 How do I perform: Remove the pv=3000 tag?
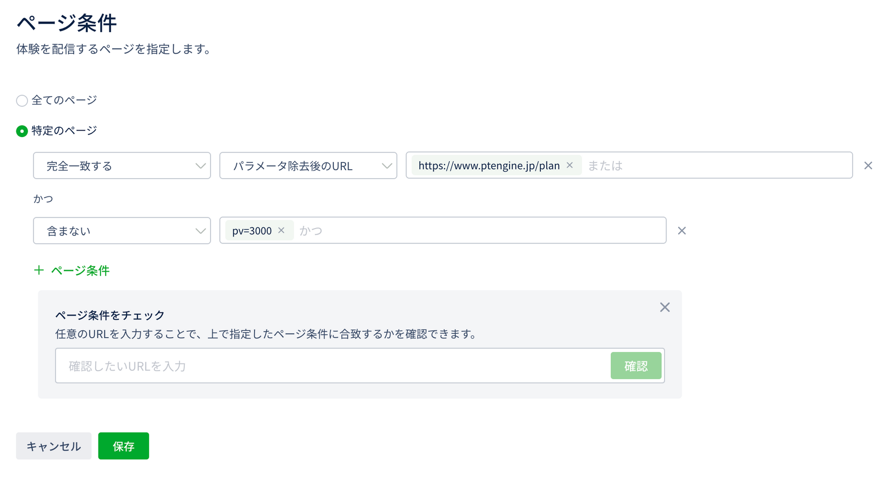281,230
